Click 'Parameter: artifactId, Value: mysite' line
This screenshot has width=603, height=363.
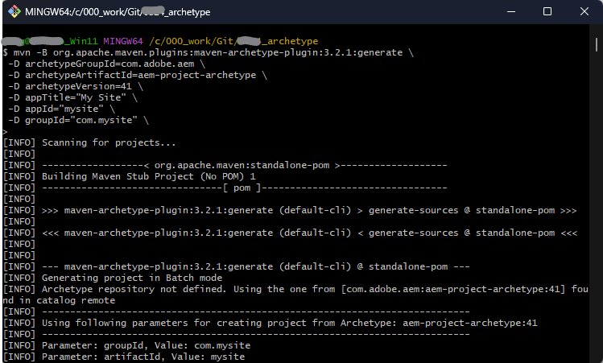pyautogui.click(x=124, y=357)
